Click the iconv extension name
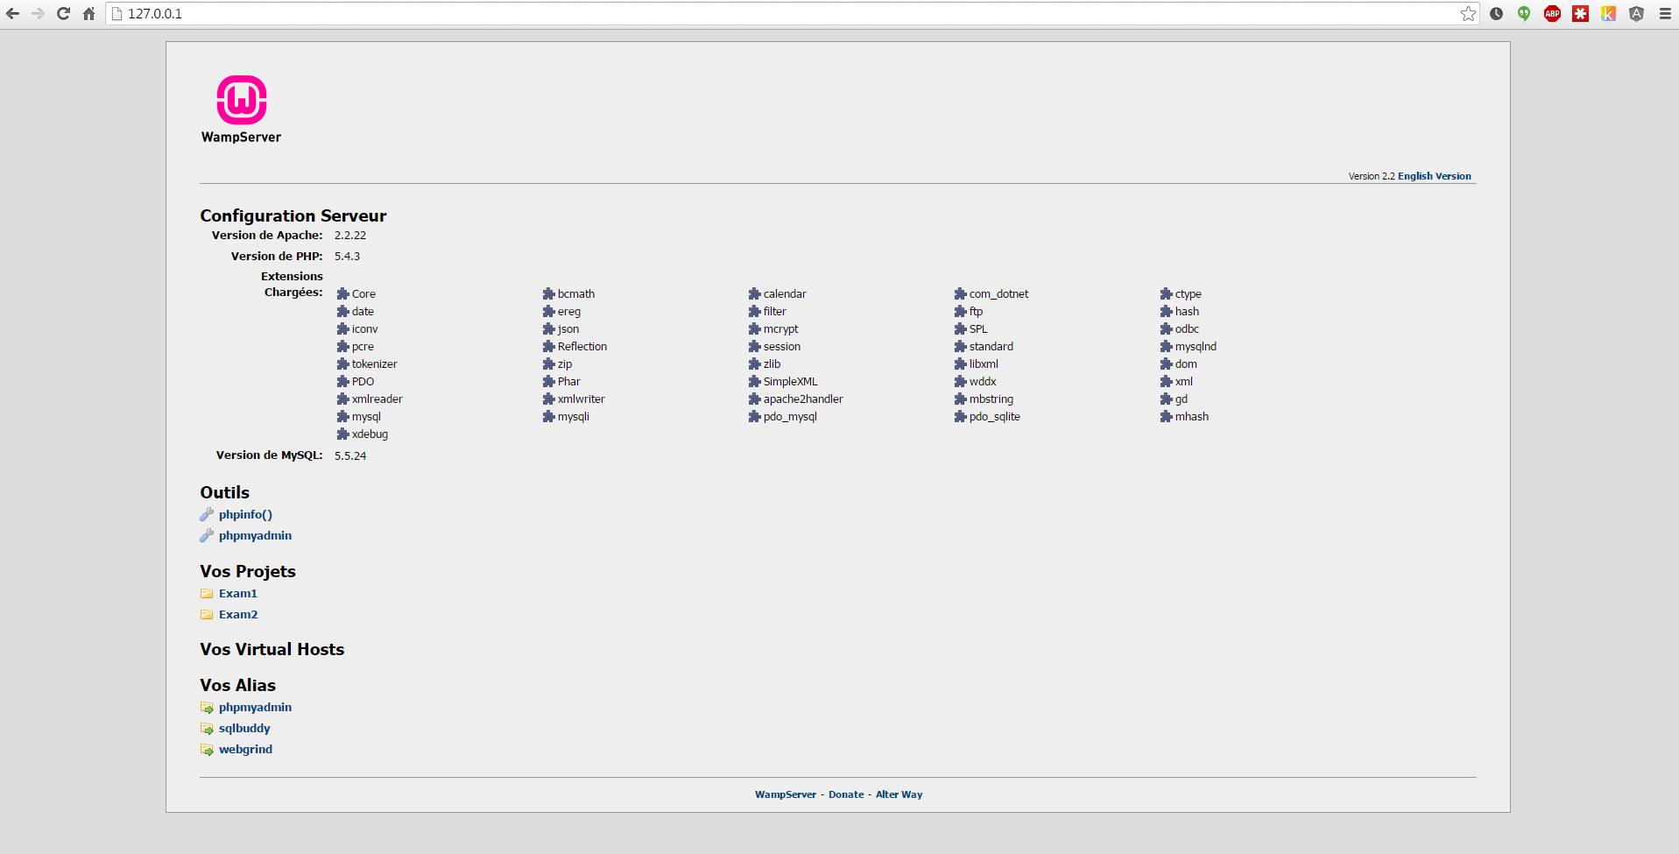 point(364,329)
